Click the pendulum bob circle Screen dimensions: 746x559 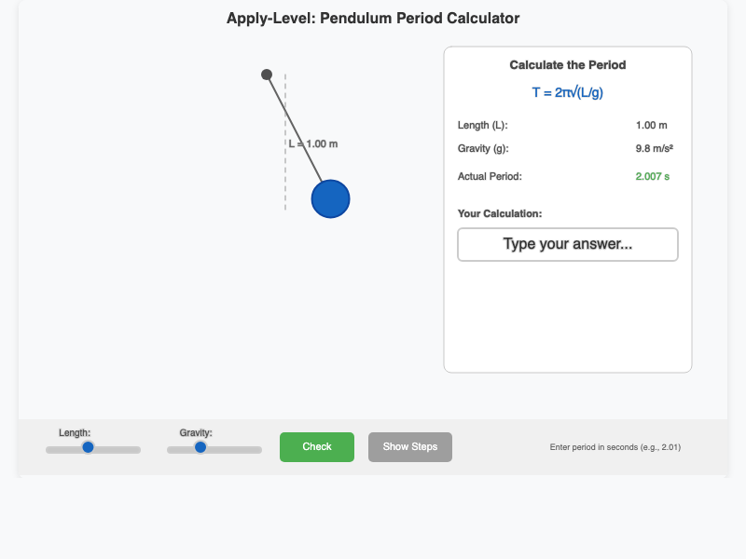click(x=330, y=198)
